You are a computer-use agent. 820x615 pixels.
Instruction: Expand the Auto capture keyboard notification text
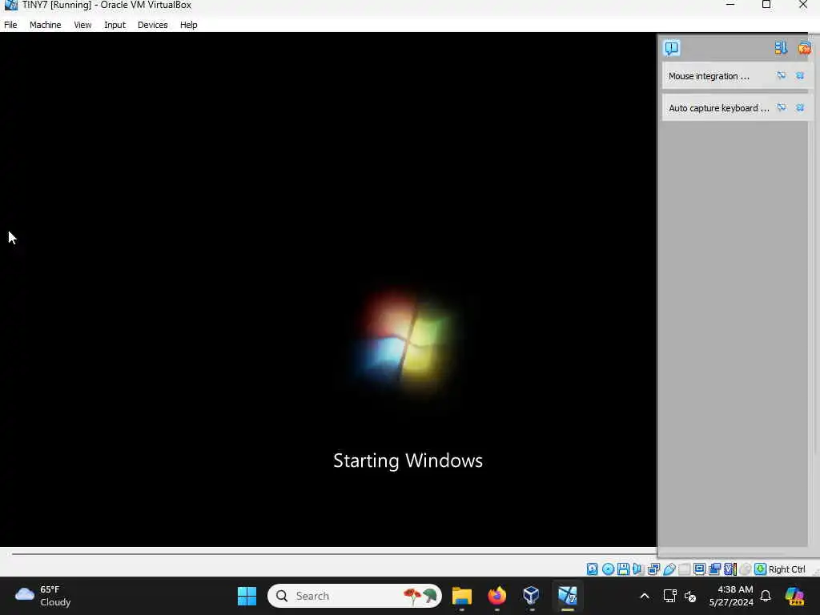coord(718,108)
